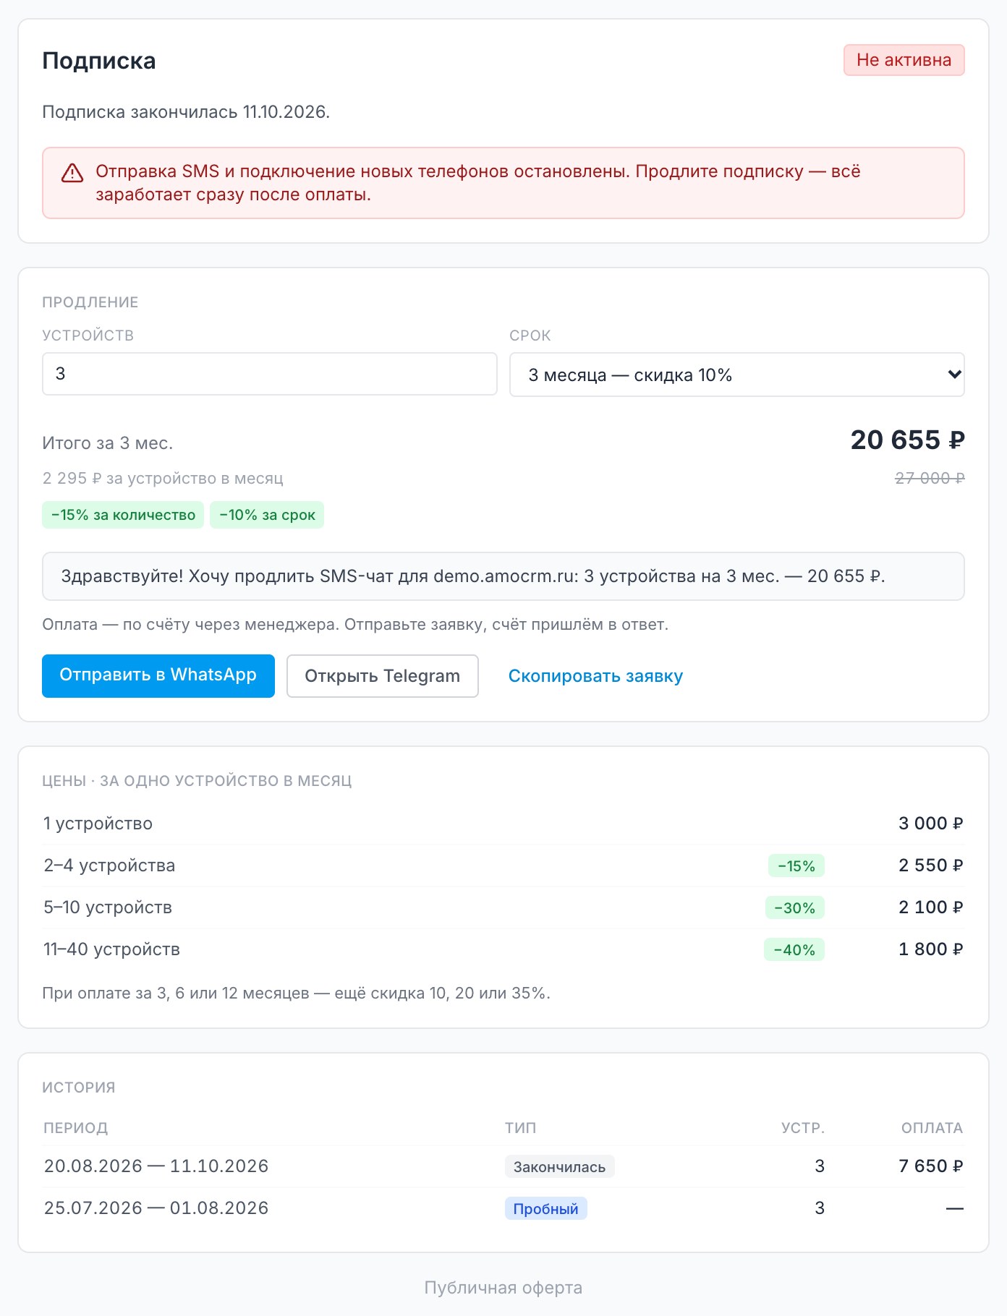The image size is (1007, 1316).
Task: Select the 5–10 устройств row label
Action: coord(108,907)
